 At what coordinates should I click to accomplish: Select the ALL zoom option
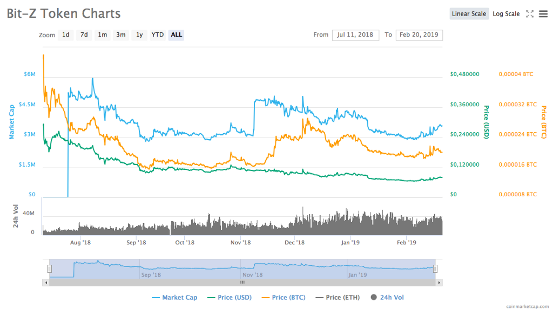click(176, 35)
